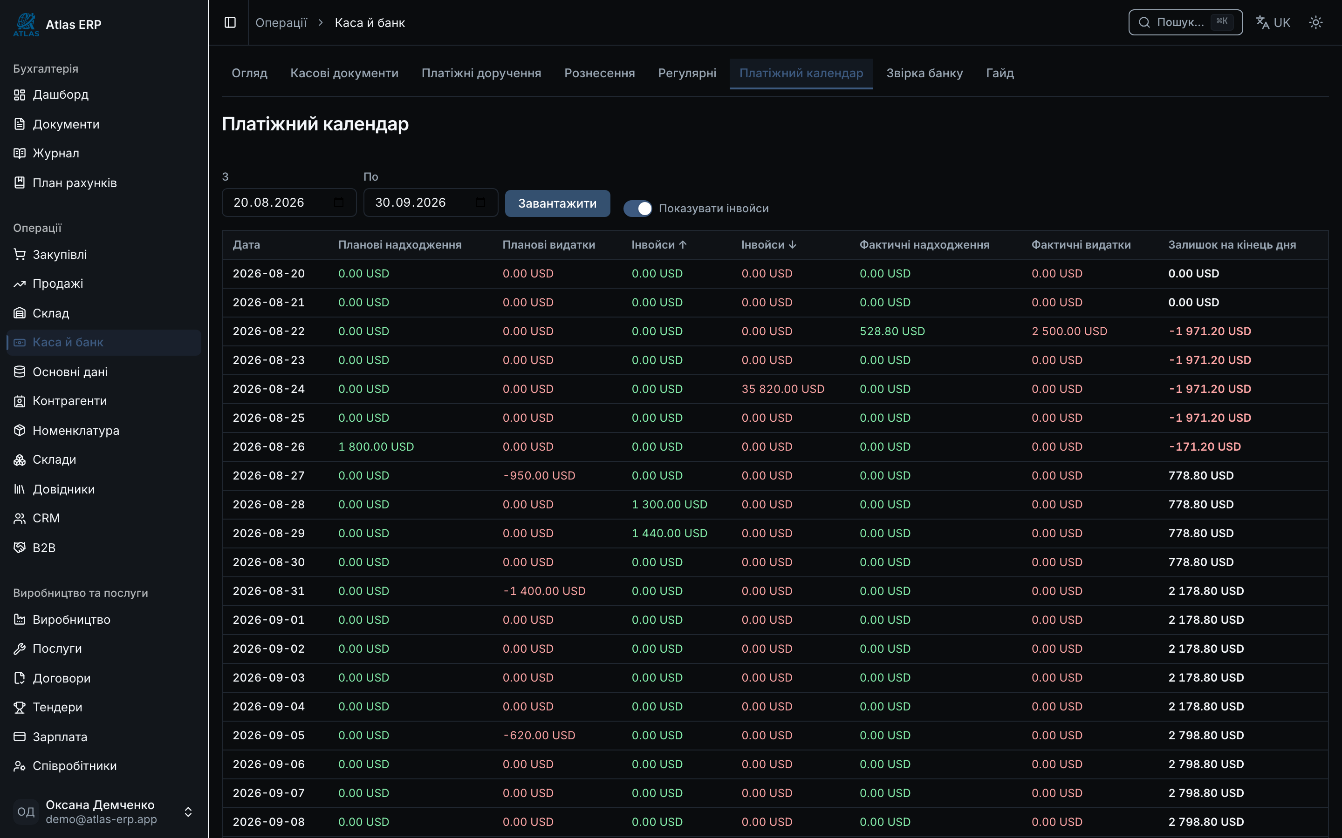This screenshot has height=838, width=1342.
Task: Open the Гайд tab
Action: [x=1000, y=73]
